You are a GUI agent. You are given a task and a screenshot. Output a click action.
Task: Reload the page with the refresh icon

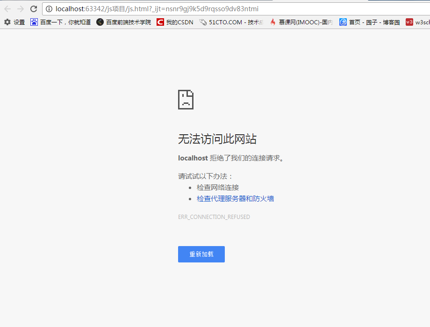[34, 9]
